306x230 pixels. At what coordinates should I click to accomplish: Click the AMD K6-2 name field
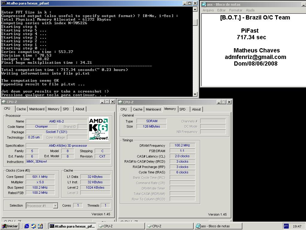[56, 121]
